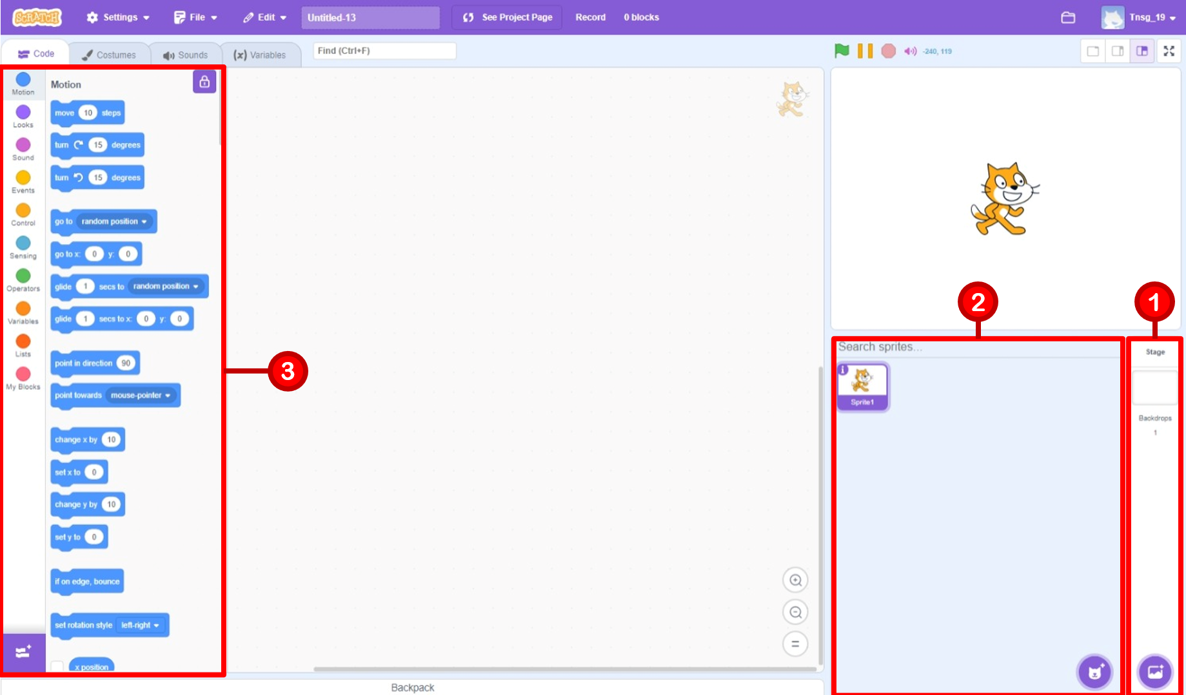Click the green flag to run project

pyautogui.click(x=842, y=51)
